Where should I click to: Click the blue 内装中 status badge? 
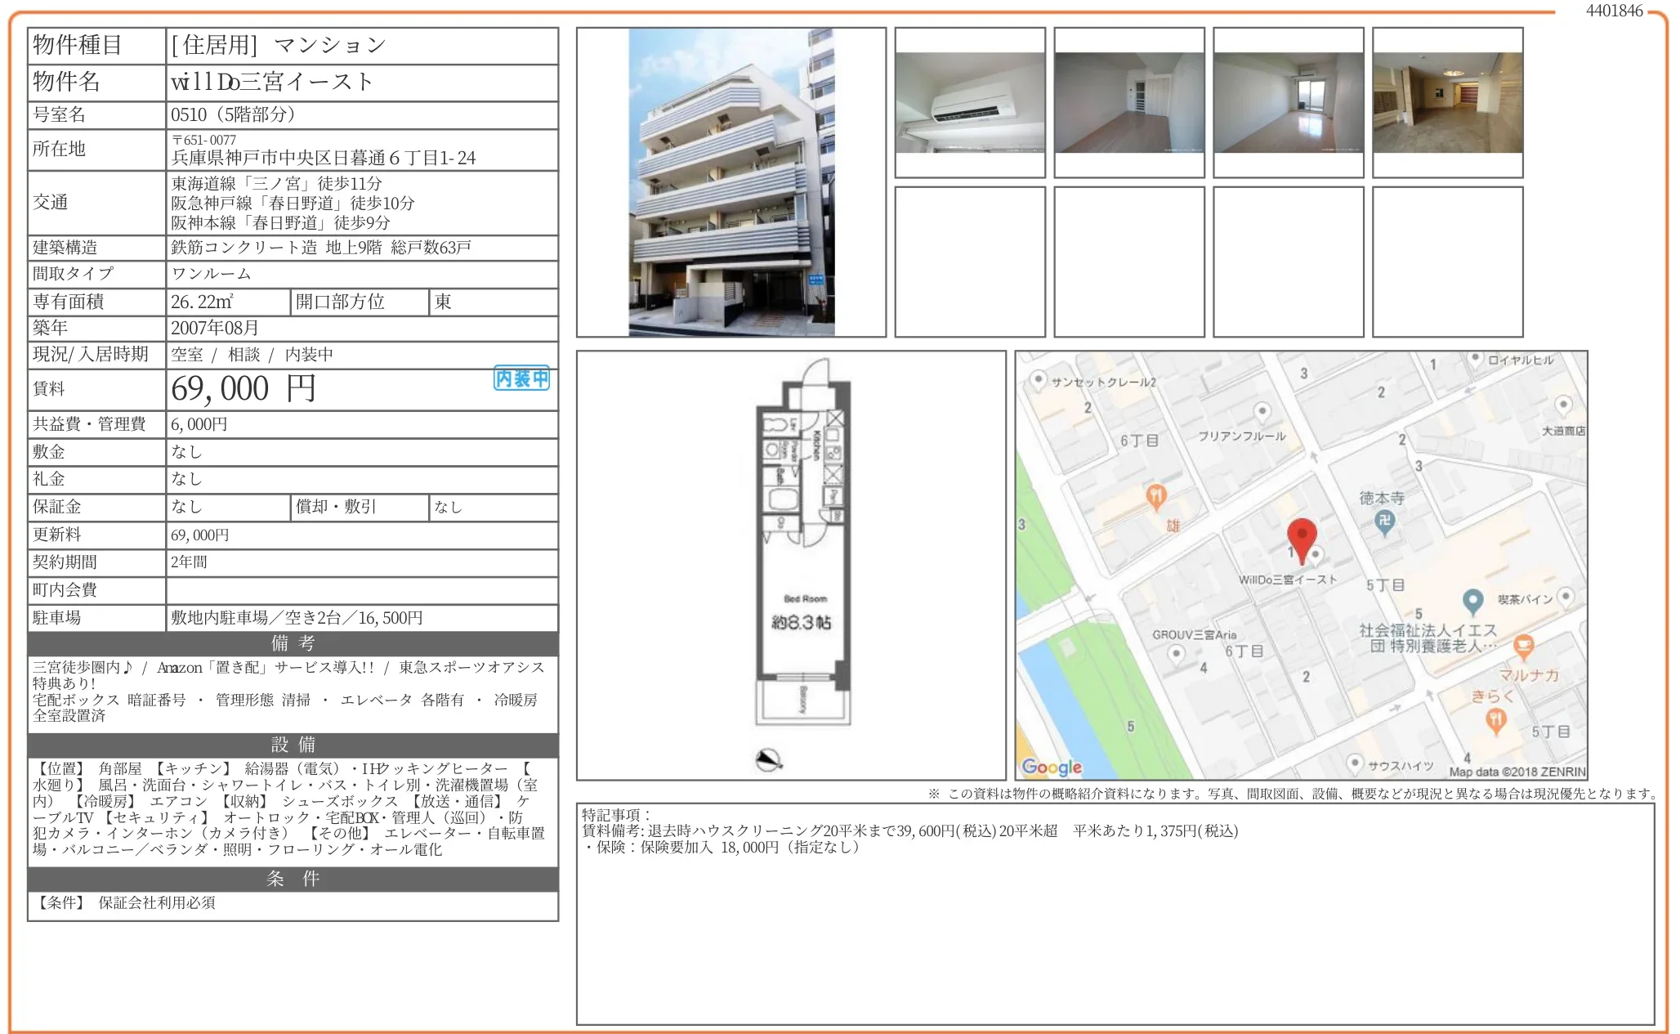pyautogui.click(x=520, y=378)
